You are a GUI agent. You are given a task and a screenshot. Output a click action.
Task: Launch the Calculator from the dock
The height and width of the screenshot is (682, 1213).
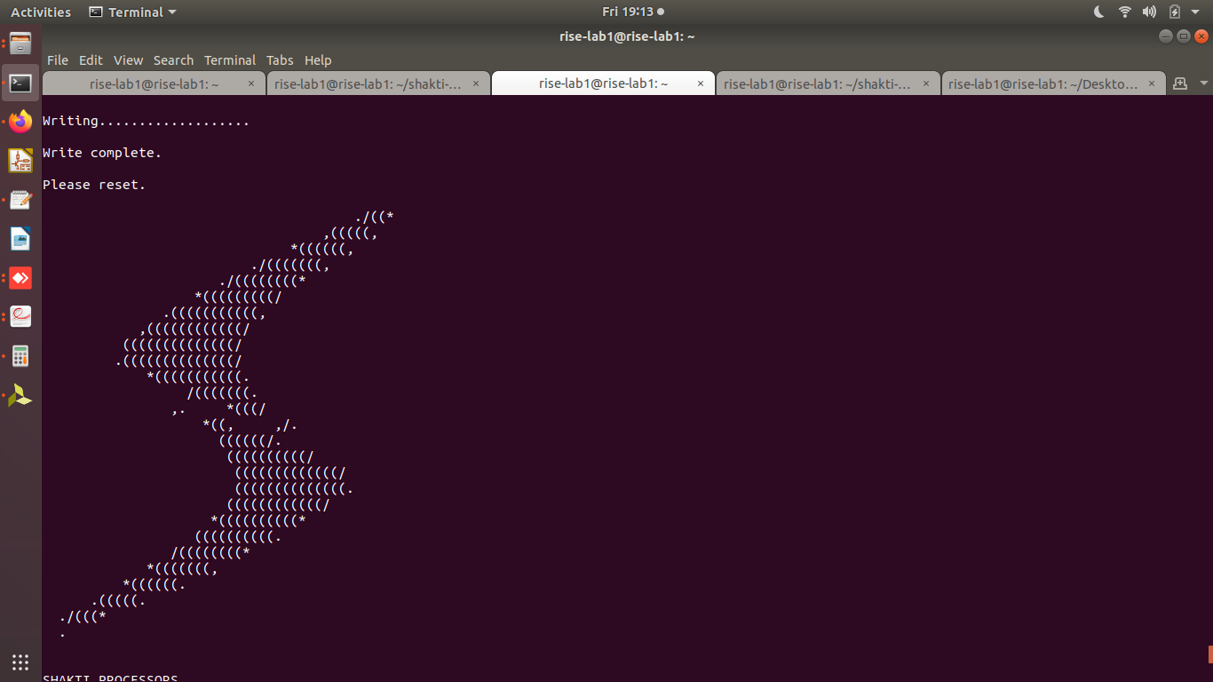(20, 356)
